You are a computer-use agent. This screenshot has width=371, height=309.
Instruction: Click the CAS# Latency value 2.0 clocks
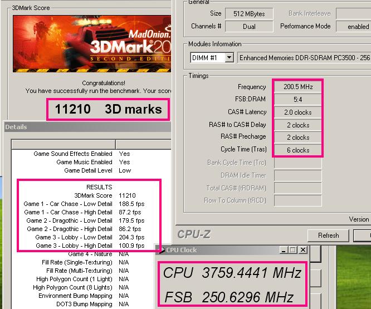pyautogui.click(x=298, y=112)
